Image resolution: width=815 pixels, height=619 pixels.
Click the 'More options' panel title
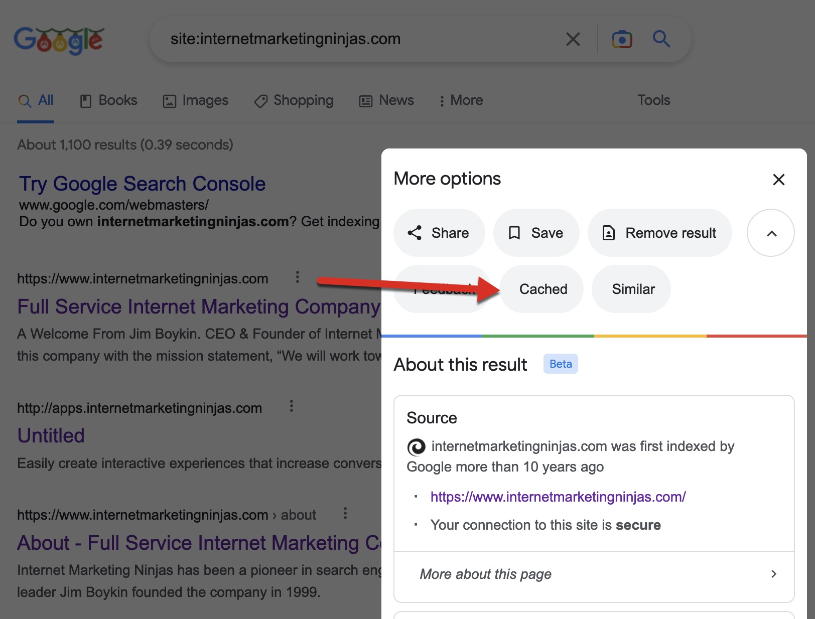point(447,179)
